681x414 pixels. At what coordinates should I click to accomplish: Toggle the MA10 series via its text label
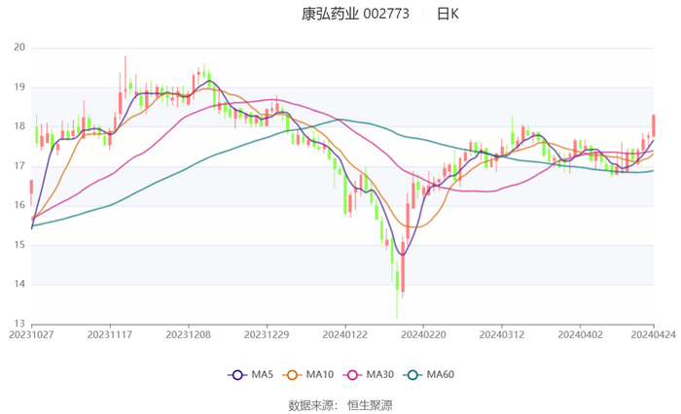[x=320, y=375]
